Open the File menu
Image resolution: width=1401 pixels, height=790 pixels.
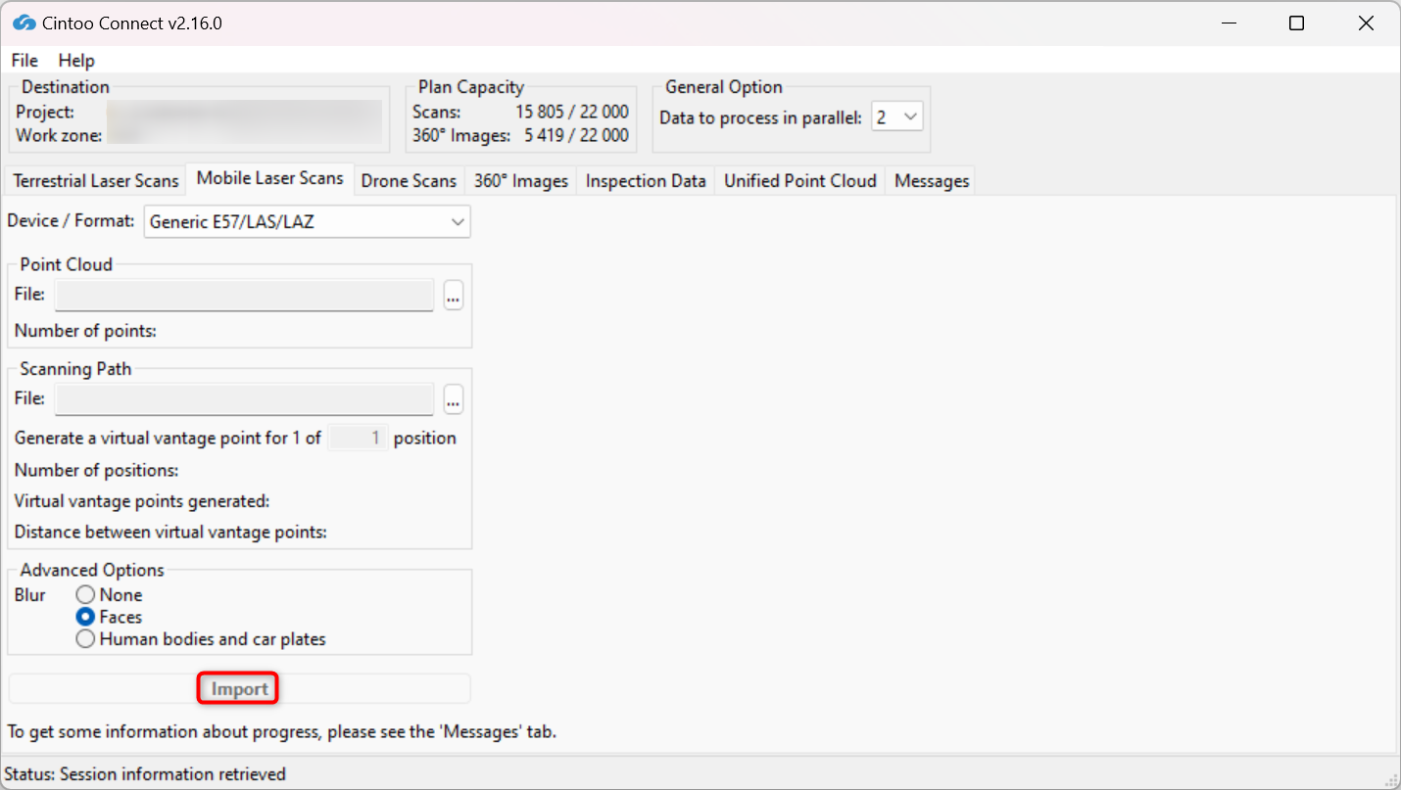click(x=24, y=61)
